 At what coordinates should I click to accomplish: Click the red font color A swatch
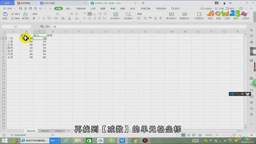69,19
